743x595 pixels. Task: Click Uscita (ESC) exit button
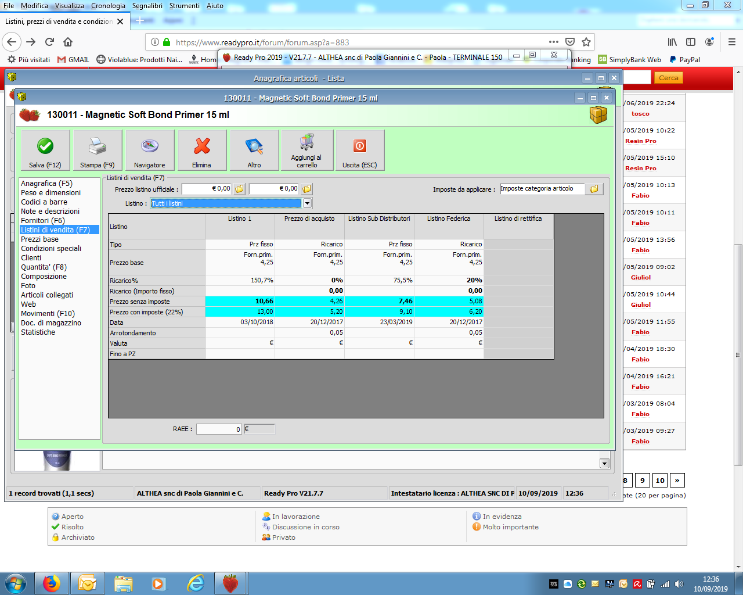click(360, 150)
